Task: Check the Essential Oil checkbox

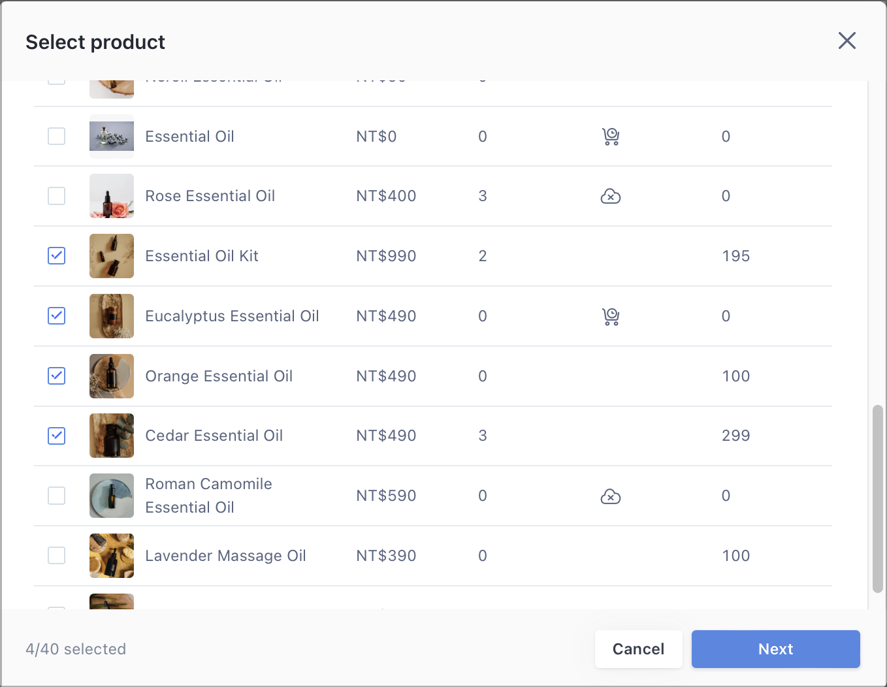Action: 57,136
